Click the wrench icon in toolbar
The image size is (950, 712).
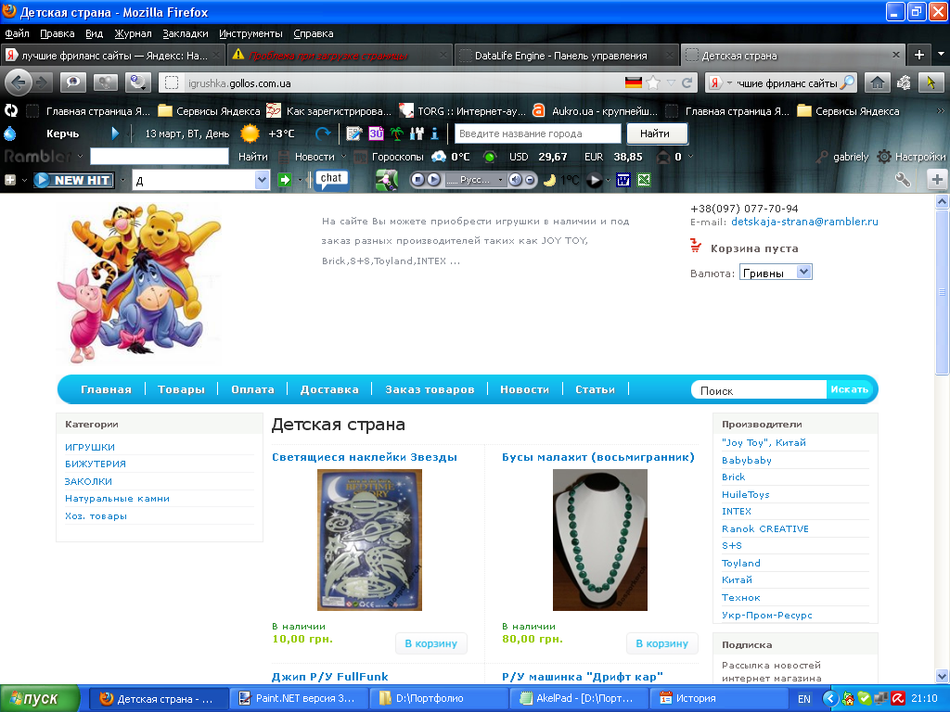(x=903, y=180)
